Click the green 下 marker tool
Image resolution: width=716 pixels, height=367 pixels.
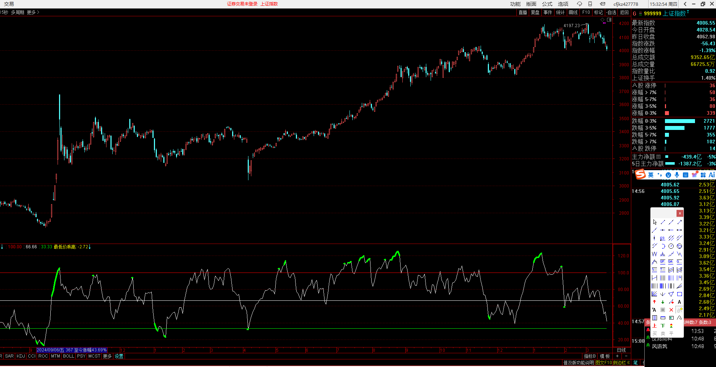(663, 326)
